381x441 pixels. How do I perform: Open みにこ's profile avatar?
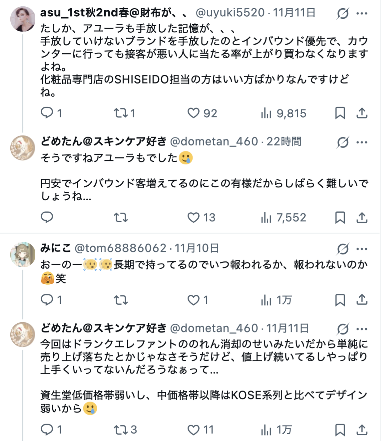tap(23, 255)
